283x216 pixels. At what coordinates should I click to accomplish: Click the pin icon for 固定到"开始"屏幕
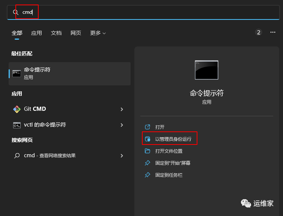148,163
